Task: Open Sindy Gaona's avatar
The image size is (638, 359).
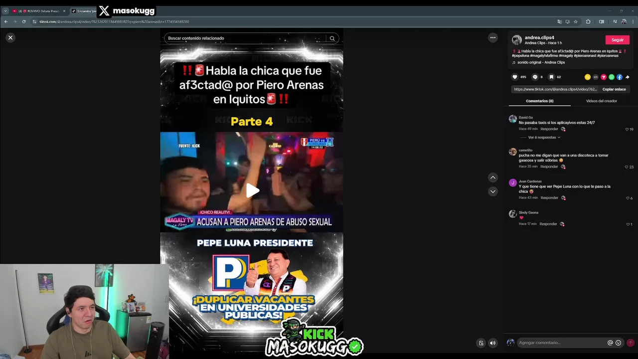Action: point(512,214)
